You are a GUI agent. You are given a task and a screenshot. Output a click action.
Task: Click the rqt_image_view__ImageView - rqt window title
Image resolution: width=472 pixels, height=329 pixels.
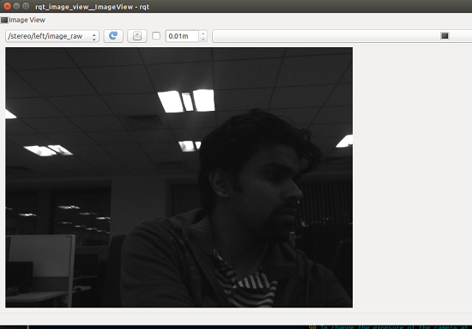pyautogui.click(x=92, y=7)
